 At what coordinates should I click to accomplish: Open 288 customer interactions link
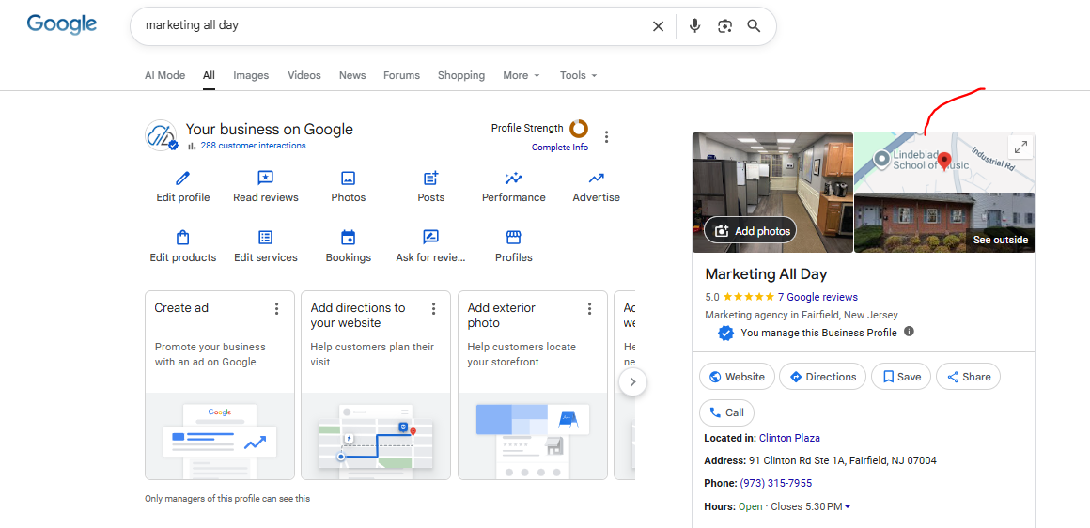253,146
